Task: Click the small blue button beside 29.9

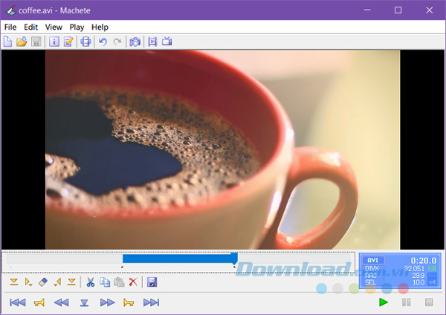Action: [433, 276]
